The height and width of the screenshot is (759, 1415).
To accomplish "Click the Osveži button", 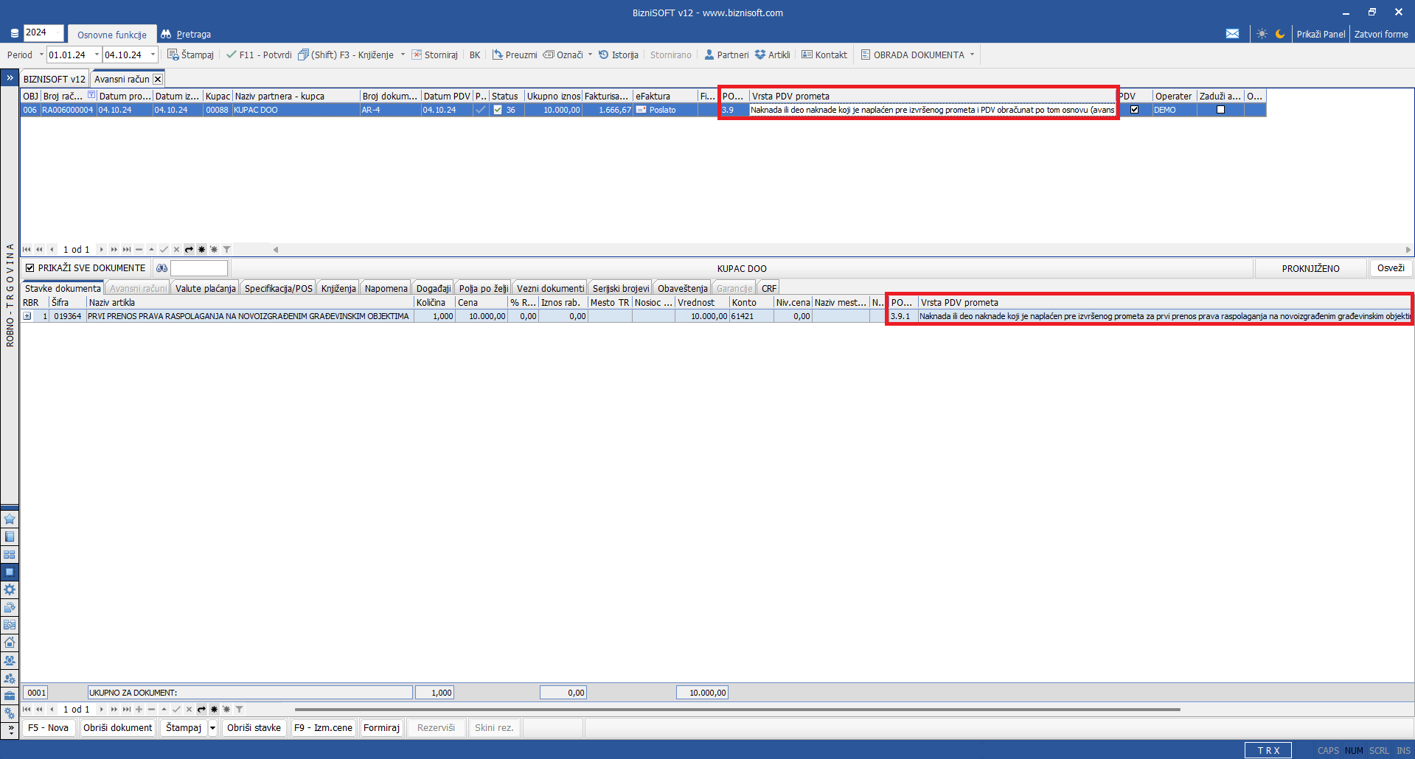I will pyautogui.click(x=1390, y=268).
